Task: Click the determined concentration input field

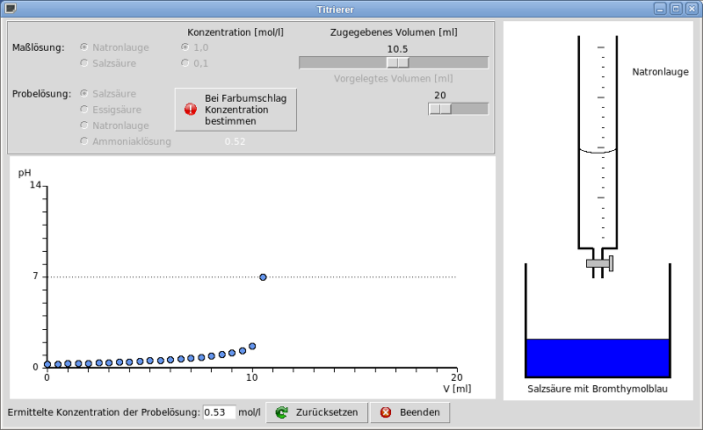Action: coord(219,412)
